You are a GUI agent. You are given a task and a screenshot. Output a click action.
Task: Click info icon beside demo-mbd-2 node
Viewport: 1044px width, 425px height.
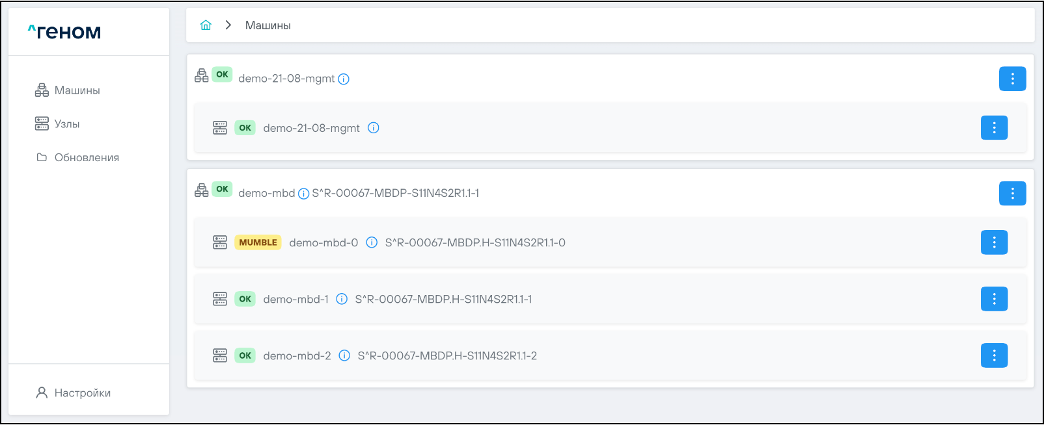point(344,355)
